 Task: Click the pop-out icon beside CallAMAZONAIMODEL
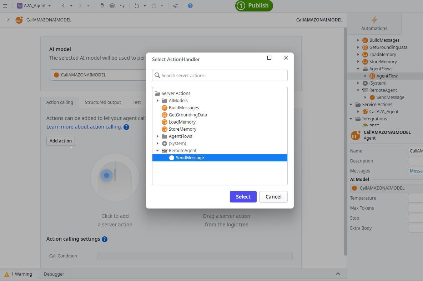click(8, 20)
